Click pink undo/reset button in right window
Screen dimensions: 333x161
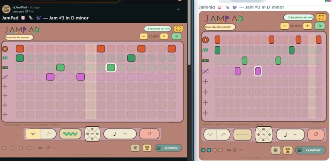coord(316,135)
